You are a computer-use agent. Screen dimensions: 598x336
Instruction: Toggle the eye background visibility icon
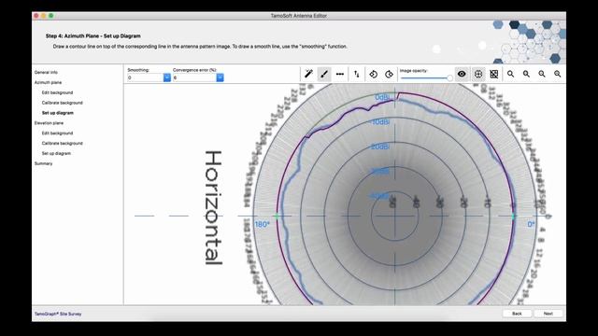point(462,74)
